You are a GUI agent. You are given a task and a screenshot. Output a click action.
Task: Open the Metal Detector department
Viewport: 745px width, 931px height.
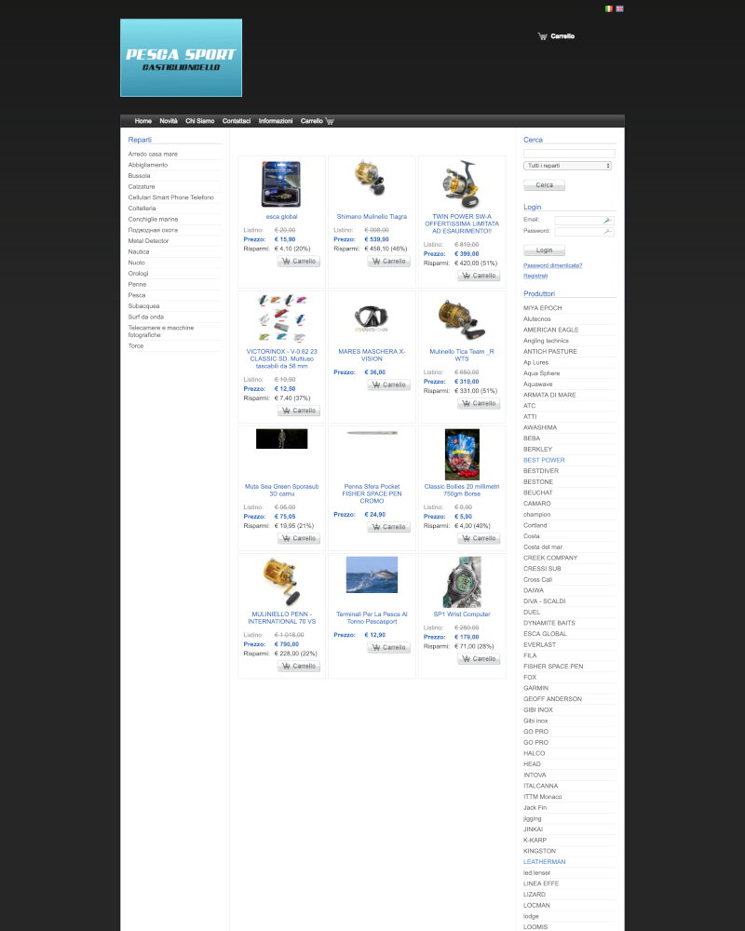click(x=148, y=241)
